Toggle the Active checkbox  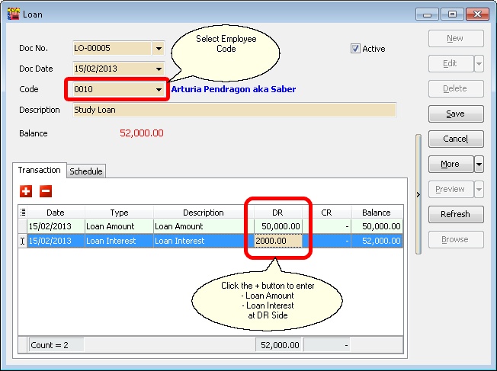pyautogui.click(x=355, y=49)
